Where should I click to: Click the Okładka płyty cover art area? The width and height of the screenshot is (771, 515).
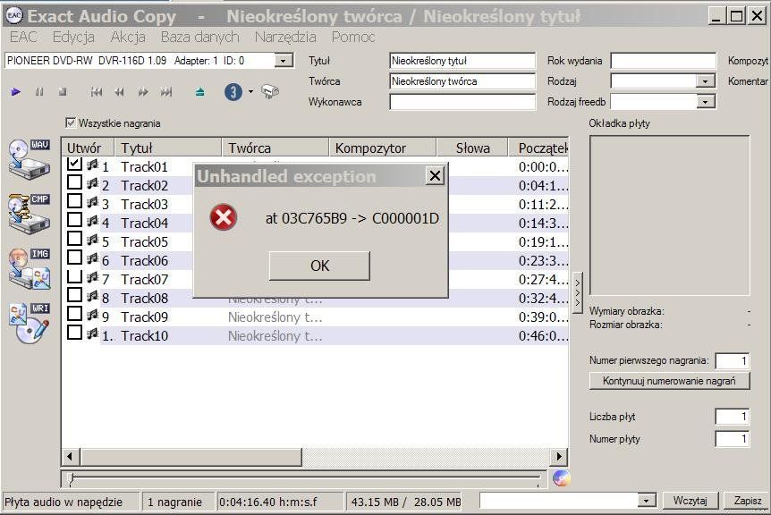coord(670,215)
